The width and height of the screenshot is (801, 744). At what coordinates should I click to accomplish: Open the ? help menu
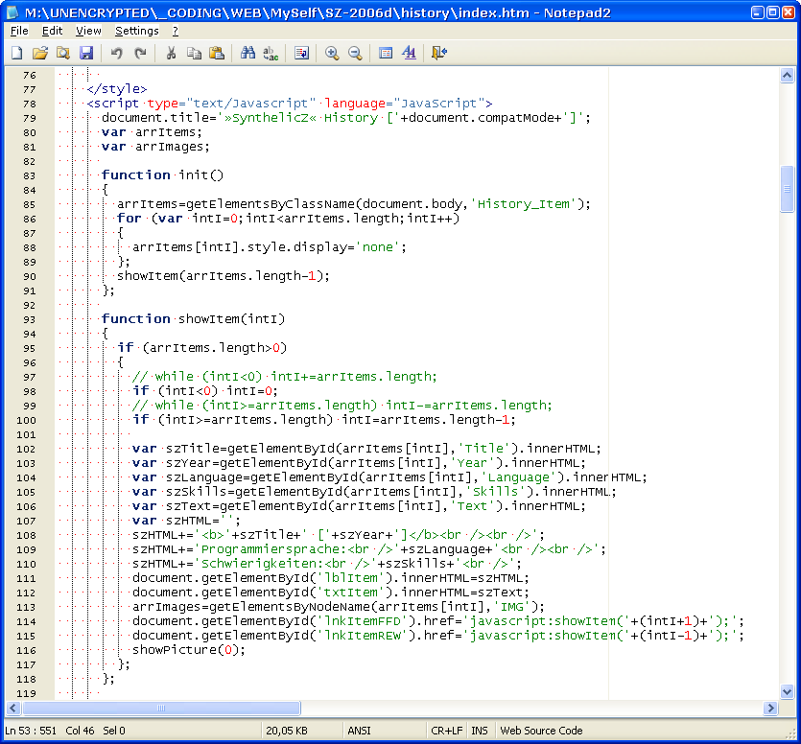pyautogui.click(x=176, y=31)
